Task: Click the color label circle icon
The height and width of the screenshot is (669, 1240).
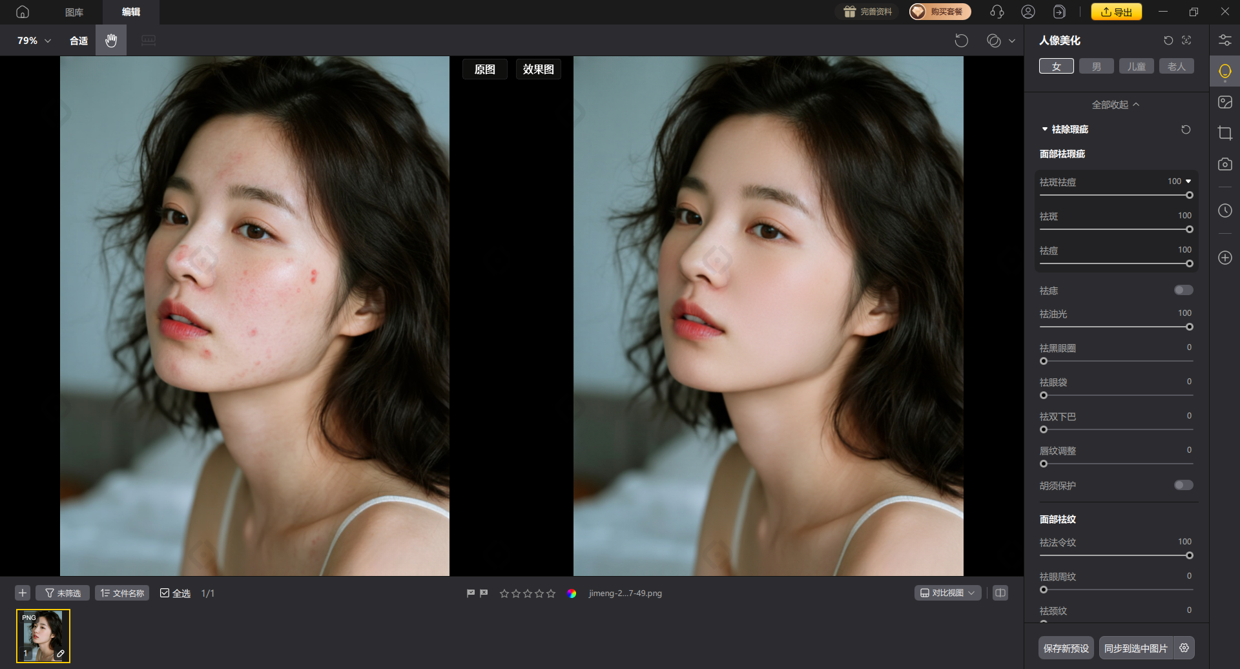Action: tap(572, 593)
